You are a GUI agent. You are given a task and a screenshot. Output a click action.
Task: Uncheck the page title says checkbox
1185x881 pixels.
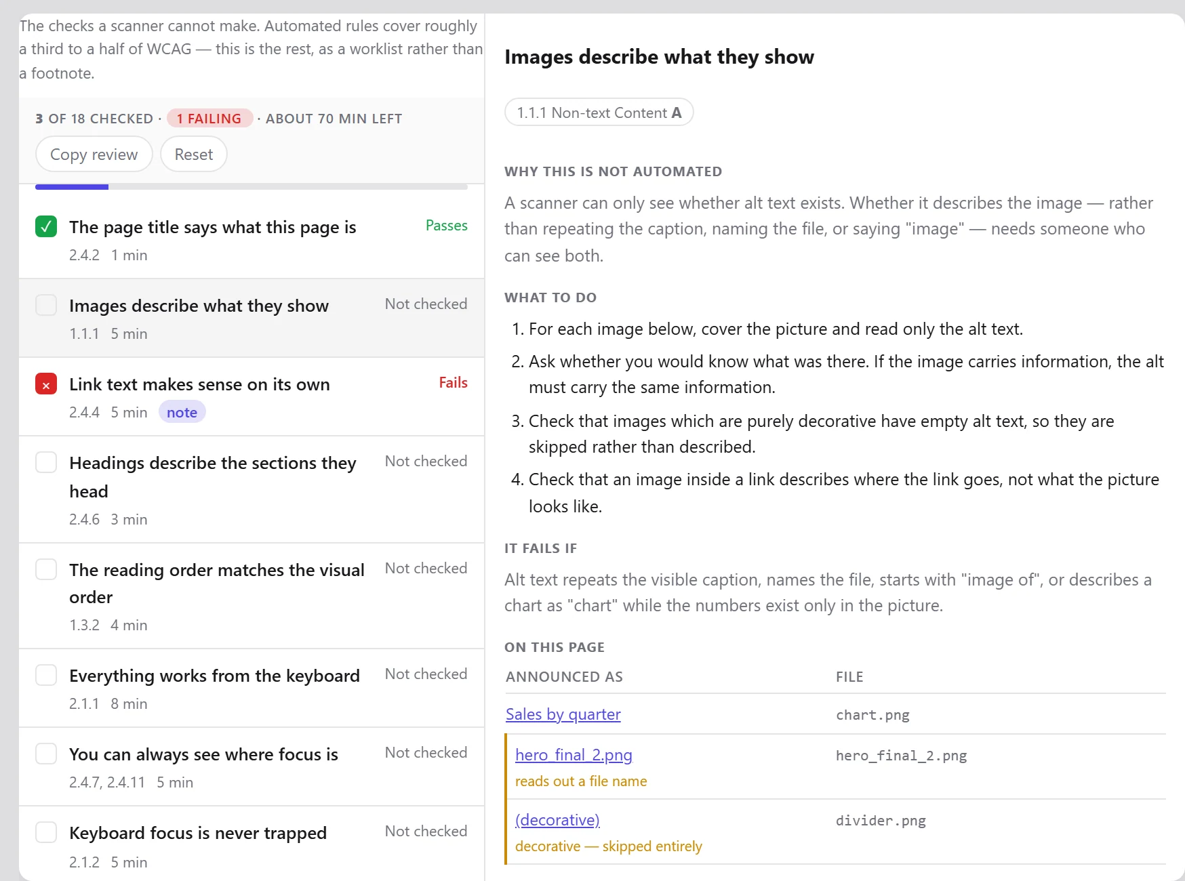tap(46, 226)
